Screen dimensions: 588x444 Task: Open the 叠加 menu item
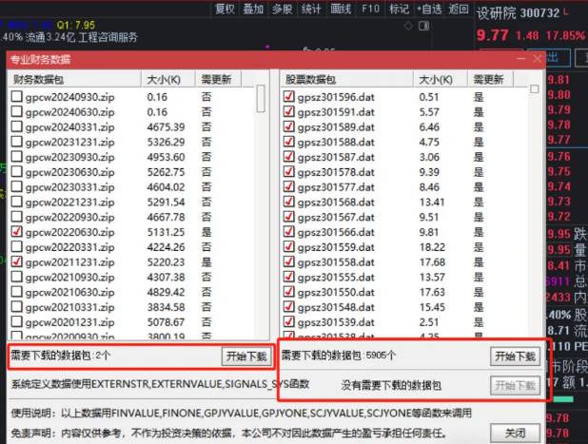click(253, 9)
